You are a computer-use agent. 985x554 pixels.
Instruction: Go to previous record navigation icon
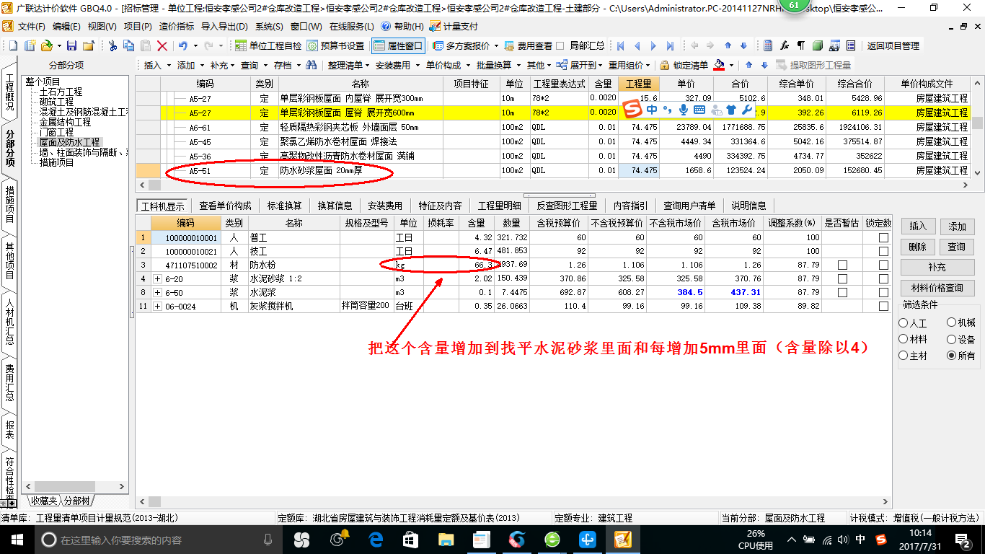(x=637, y=45)
